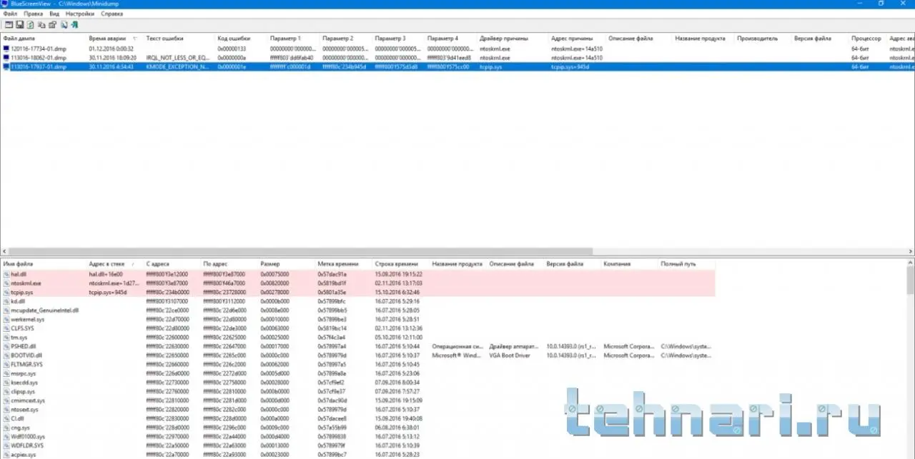The width and height of the screenshot is (915, 459).
Task: Click the file icon beside hal.dll
Action: click(6, 274)
